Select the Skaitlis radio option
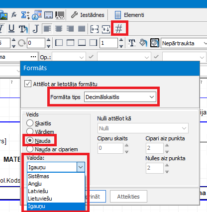 coord(30,123)
